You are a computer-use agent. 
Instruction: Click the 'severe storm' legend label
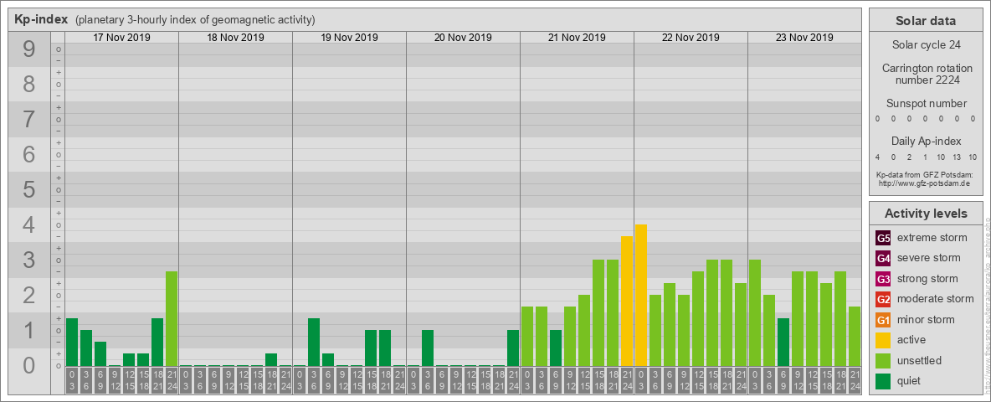(x=929, y=258)
